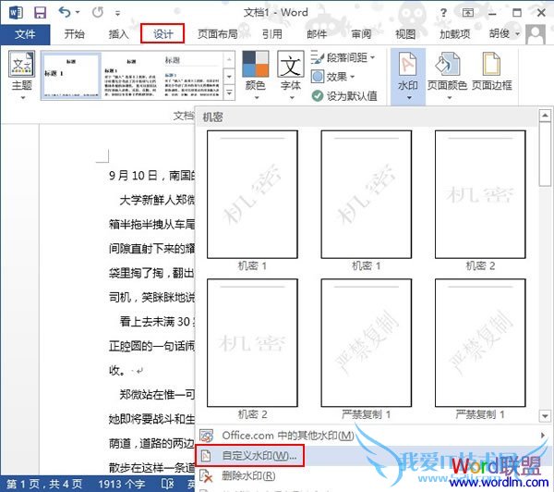The height and width of the screenshot is (492, 554).
Task: Switch to the 页面布局 tab
Action: pyautogui.click(x=217, y=34)
